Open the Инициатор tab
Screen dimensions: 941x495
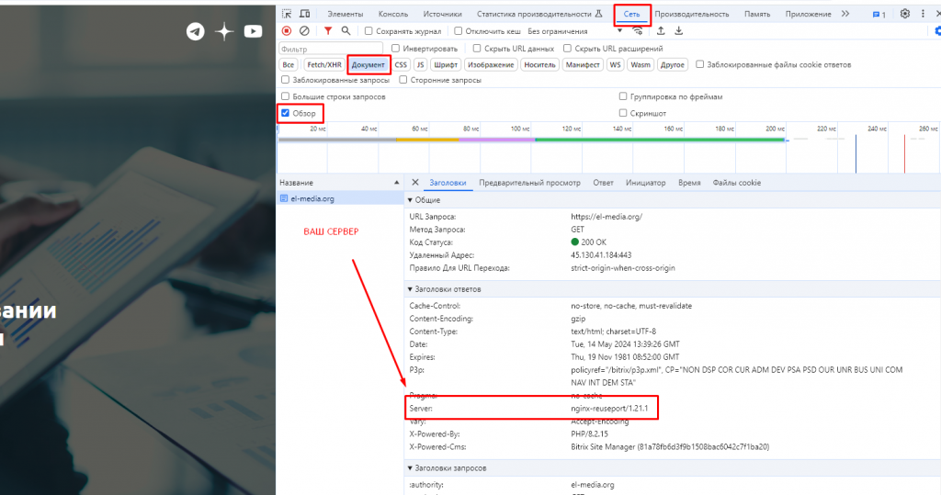coord(645,183)
